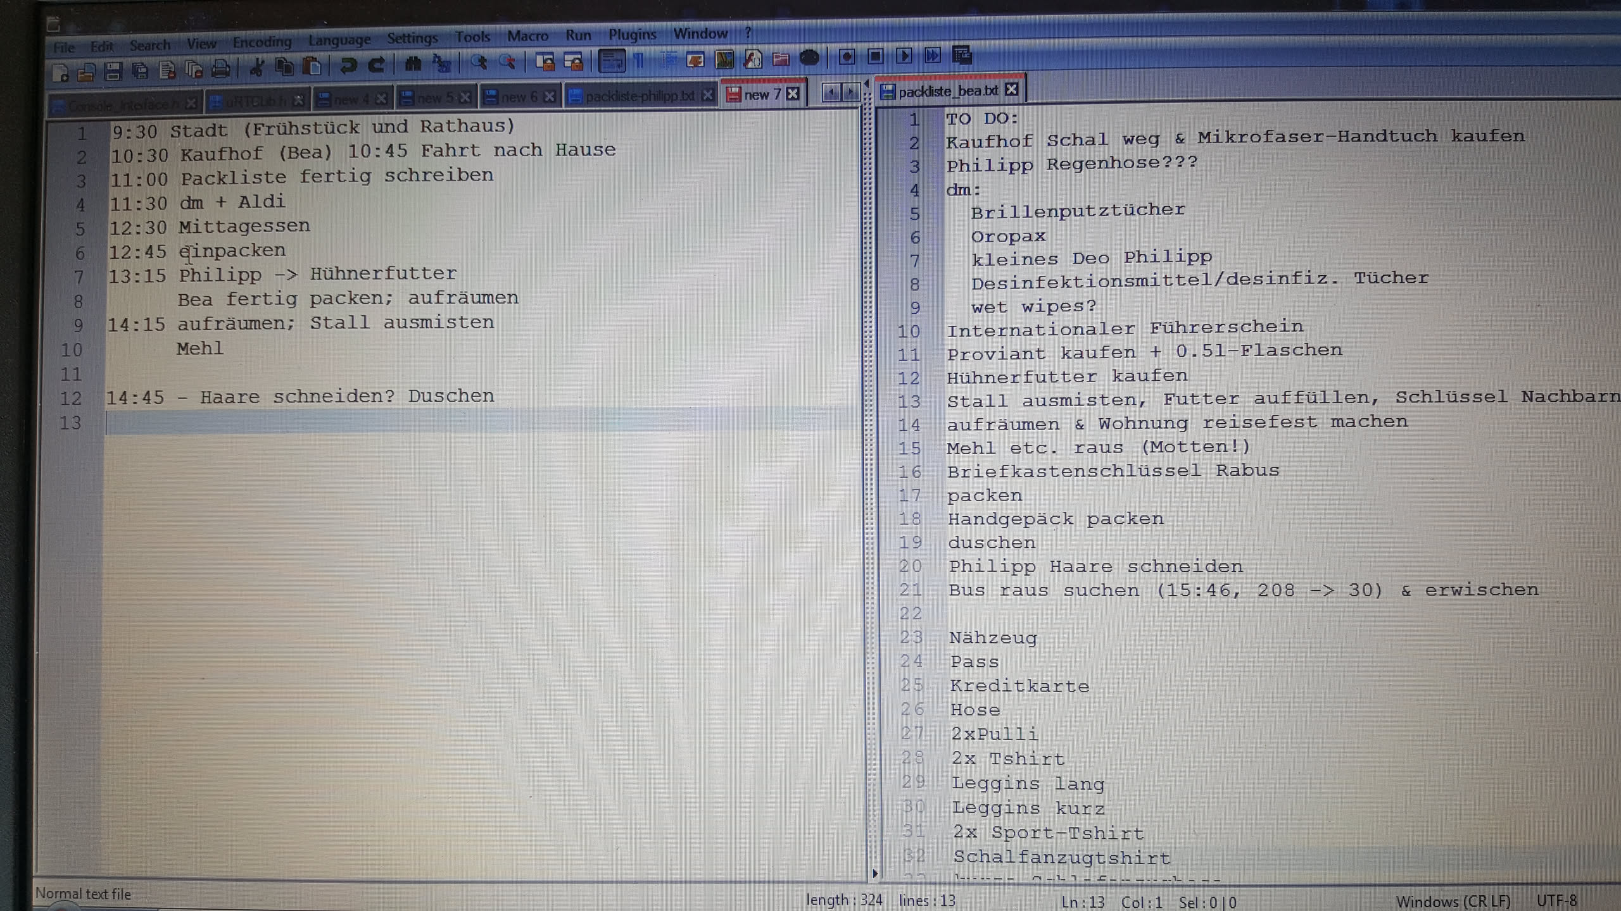The height and width of the screenshot is (911, 1621).
Task: Click the Undo arrow icon
Action: [348, 65]
